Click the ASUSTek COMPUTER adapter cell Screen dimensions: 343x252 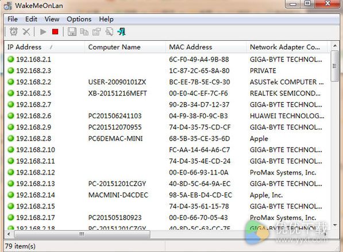tap(287, 82)
